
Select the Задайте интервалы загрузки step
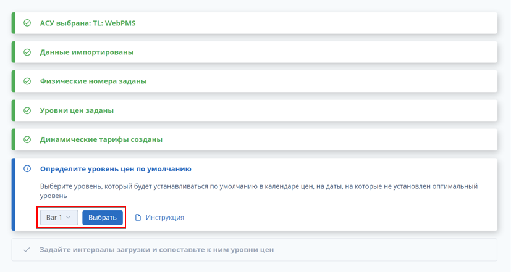point(255,250)
